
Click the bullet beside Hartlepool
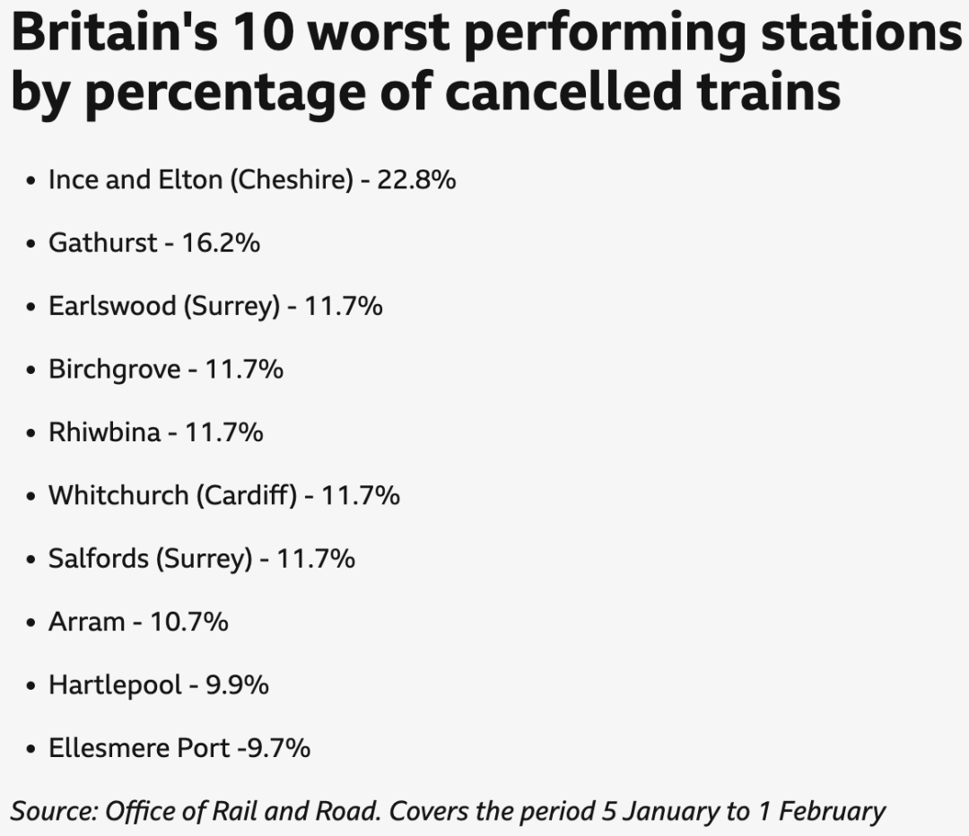pos(31,686)
